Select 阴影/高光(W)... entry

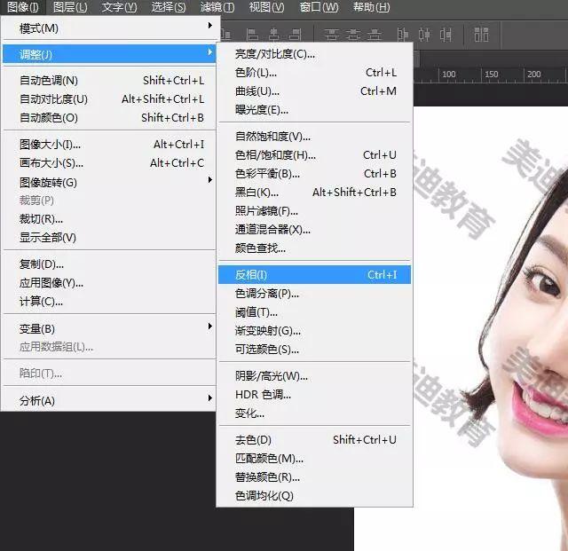pyautogui.click(x=314, y=376)
